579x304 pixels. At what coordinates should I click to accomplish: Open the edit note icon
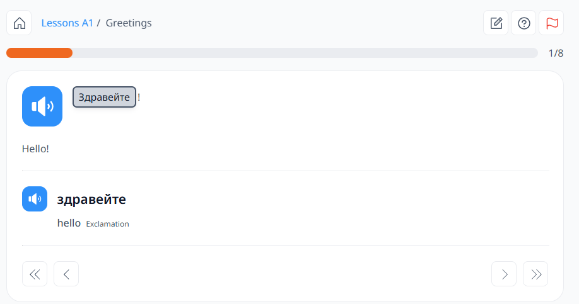[496, 23]
